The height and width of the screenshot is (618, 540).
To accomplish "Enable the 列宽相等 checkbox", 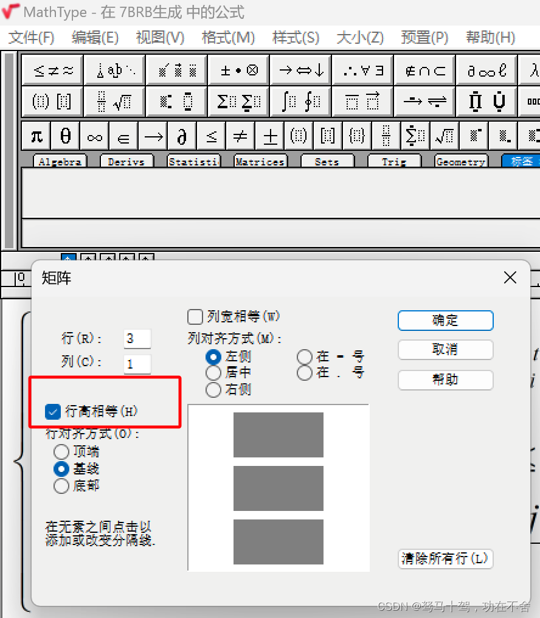I will pyautogui.click(x=195, y=316).
